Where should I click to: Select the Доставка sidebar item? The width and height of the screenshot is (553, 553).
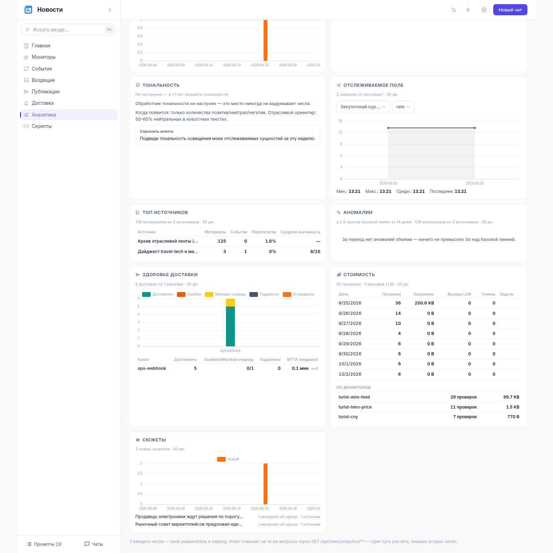click(69, 103)
